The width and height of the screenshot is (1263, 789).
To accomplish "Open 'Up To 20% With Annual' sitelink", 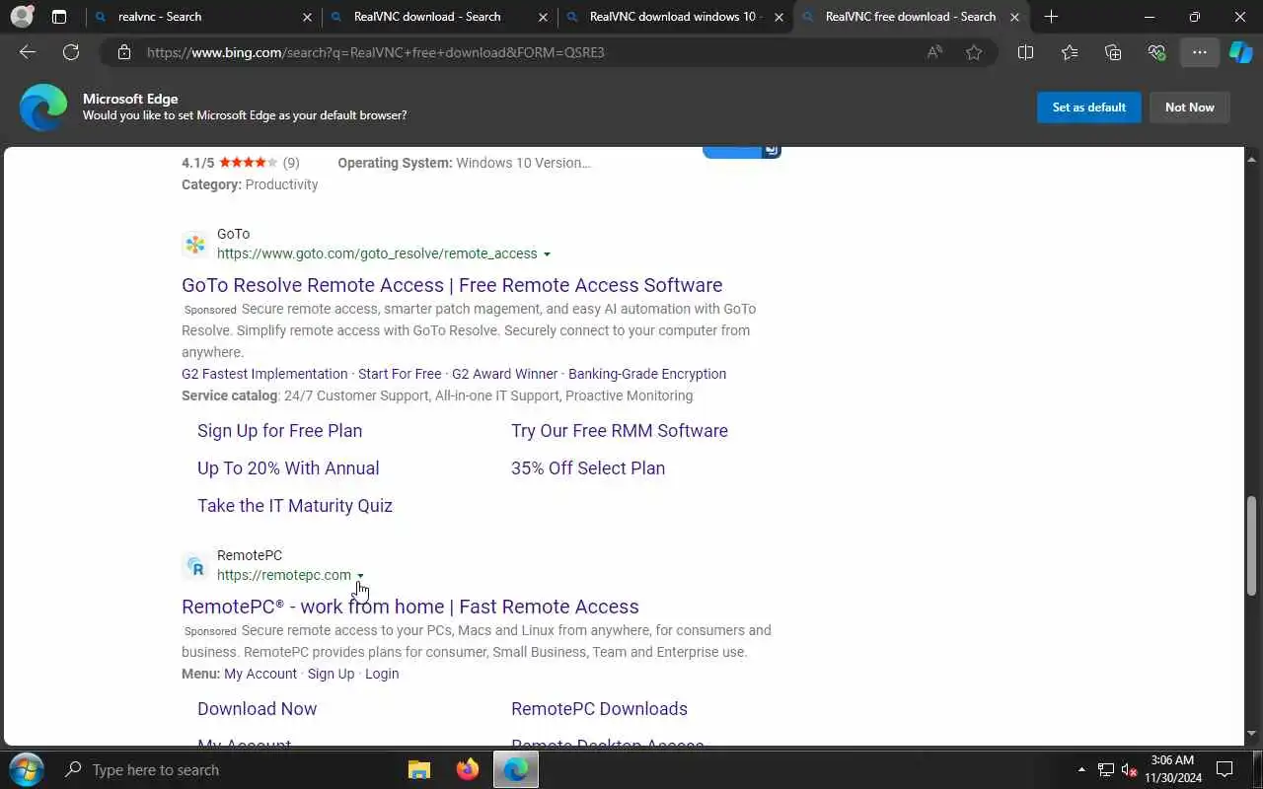I will point(288,468).
